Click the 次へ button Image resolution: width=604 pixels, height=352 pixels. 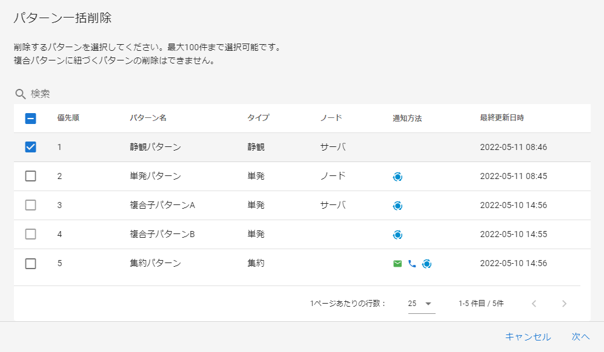[x=580, y=337]
